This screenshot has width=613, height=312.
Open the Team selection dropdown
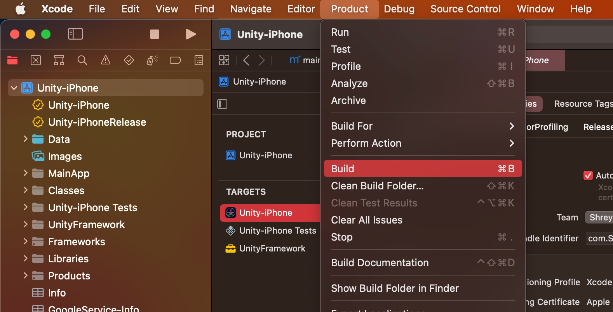click(600, 217)
